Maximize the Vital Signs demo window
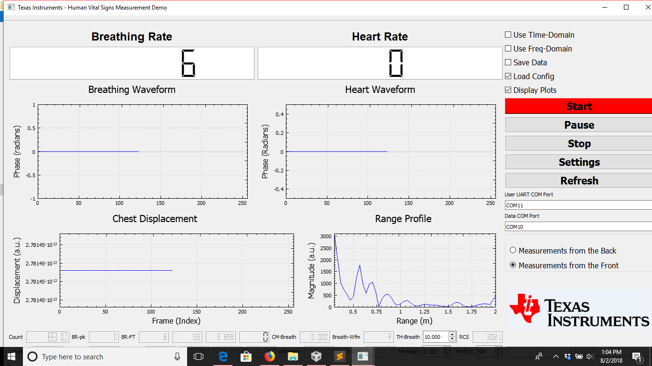The width and height of the screenshot is (652, 366). pyautogui.click(x=627, y=7)
